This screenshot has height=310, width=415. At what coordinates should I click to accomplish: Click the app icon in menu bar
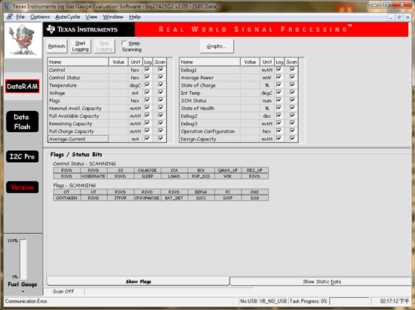click(10, 17)
